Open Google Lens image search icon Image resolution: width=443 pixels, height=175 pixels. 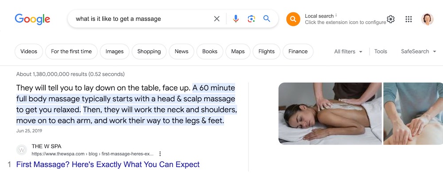[x=251, y=19]
